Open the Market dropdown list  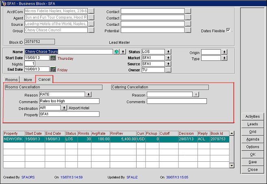tap(168, 58)
